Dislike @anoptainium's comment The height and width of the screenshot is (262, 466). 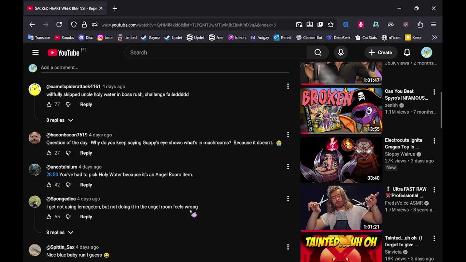point(68,185)
